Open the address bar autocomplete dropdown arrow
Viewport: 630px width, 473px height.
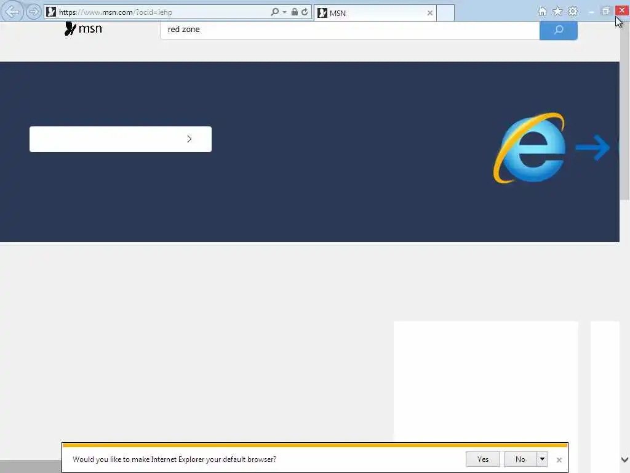[x=284, y=12]
